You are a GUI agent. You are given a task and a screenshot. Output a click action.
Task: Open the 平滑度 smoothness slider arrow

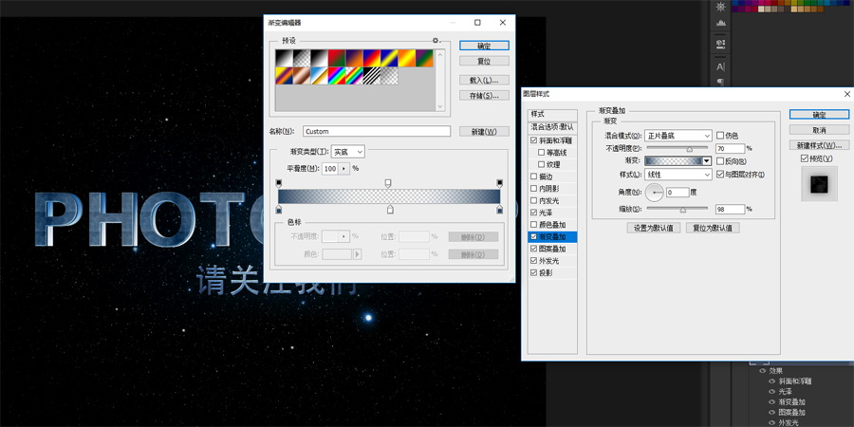tap(343, 169)
